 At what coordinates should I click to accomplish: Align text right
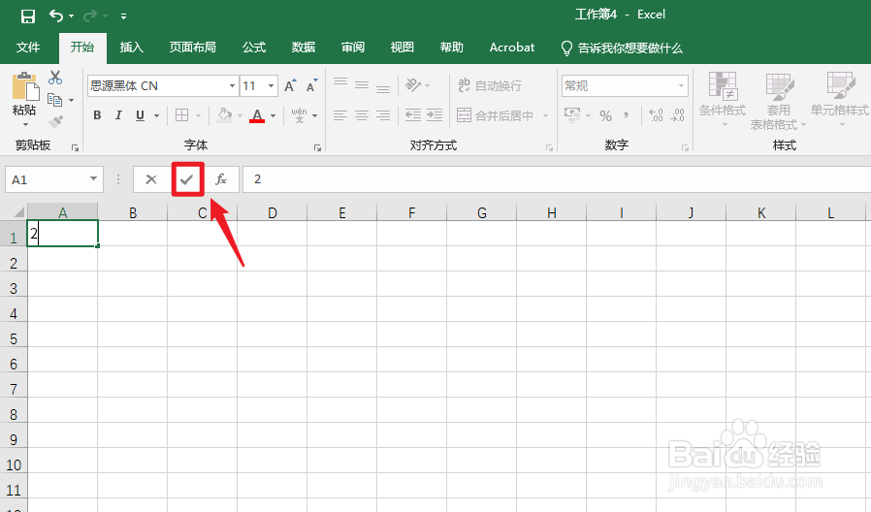point(383,115)
